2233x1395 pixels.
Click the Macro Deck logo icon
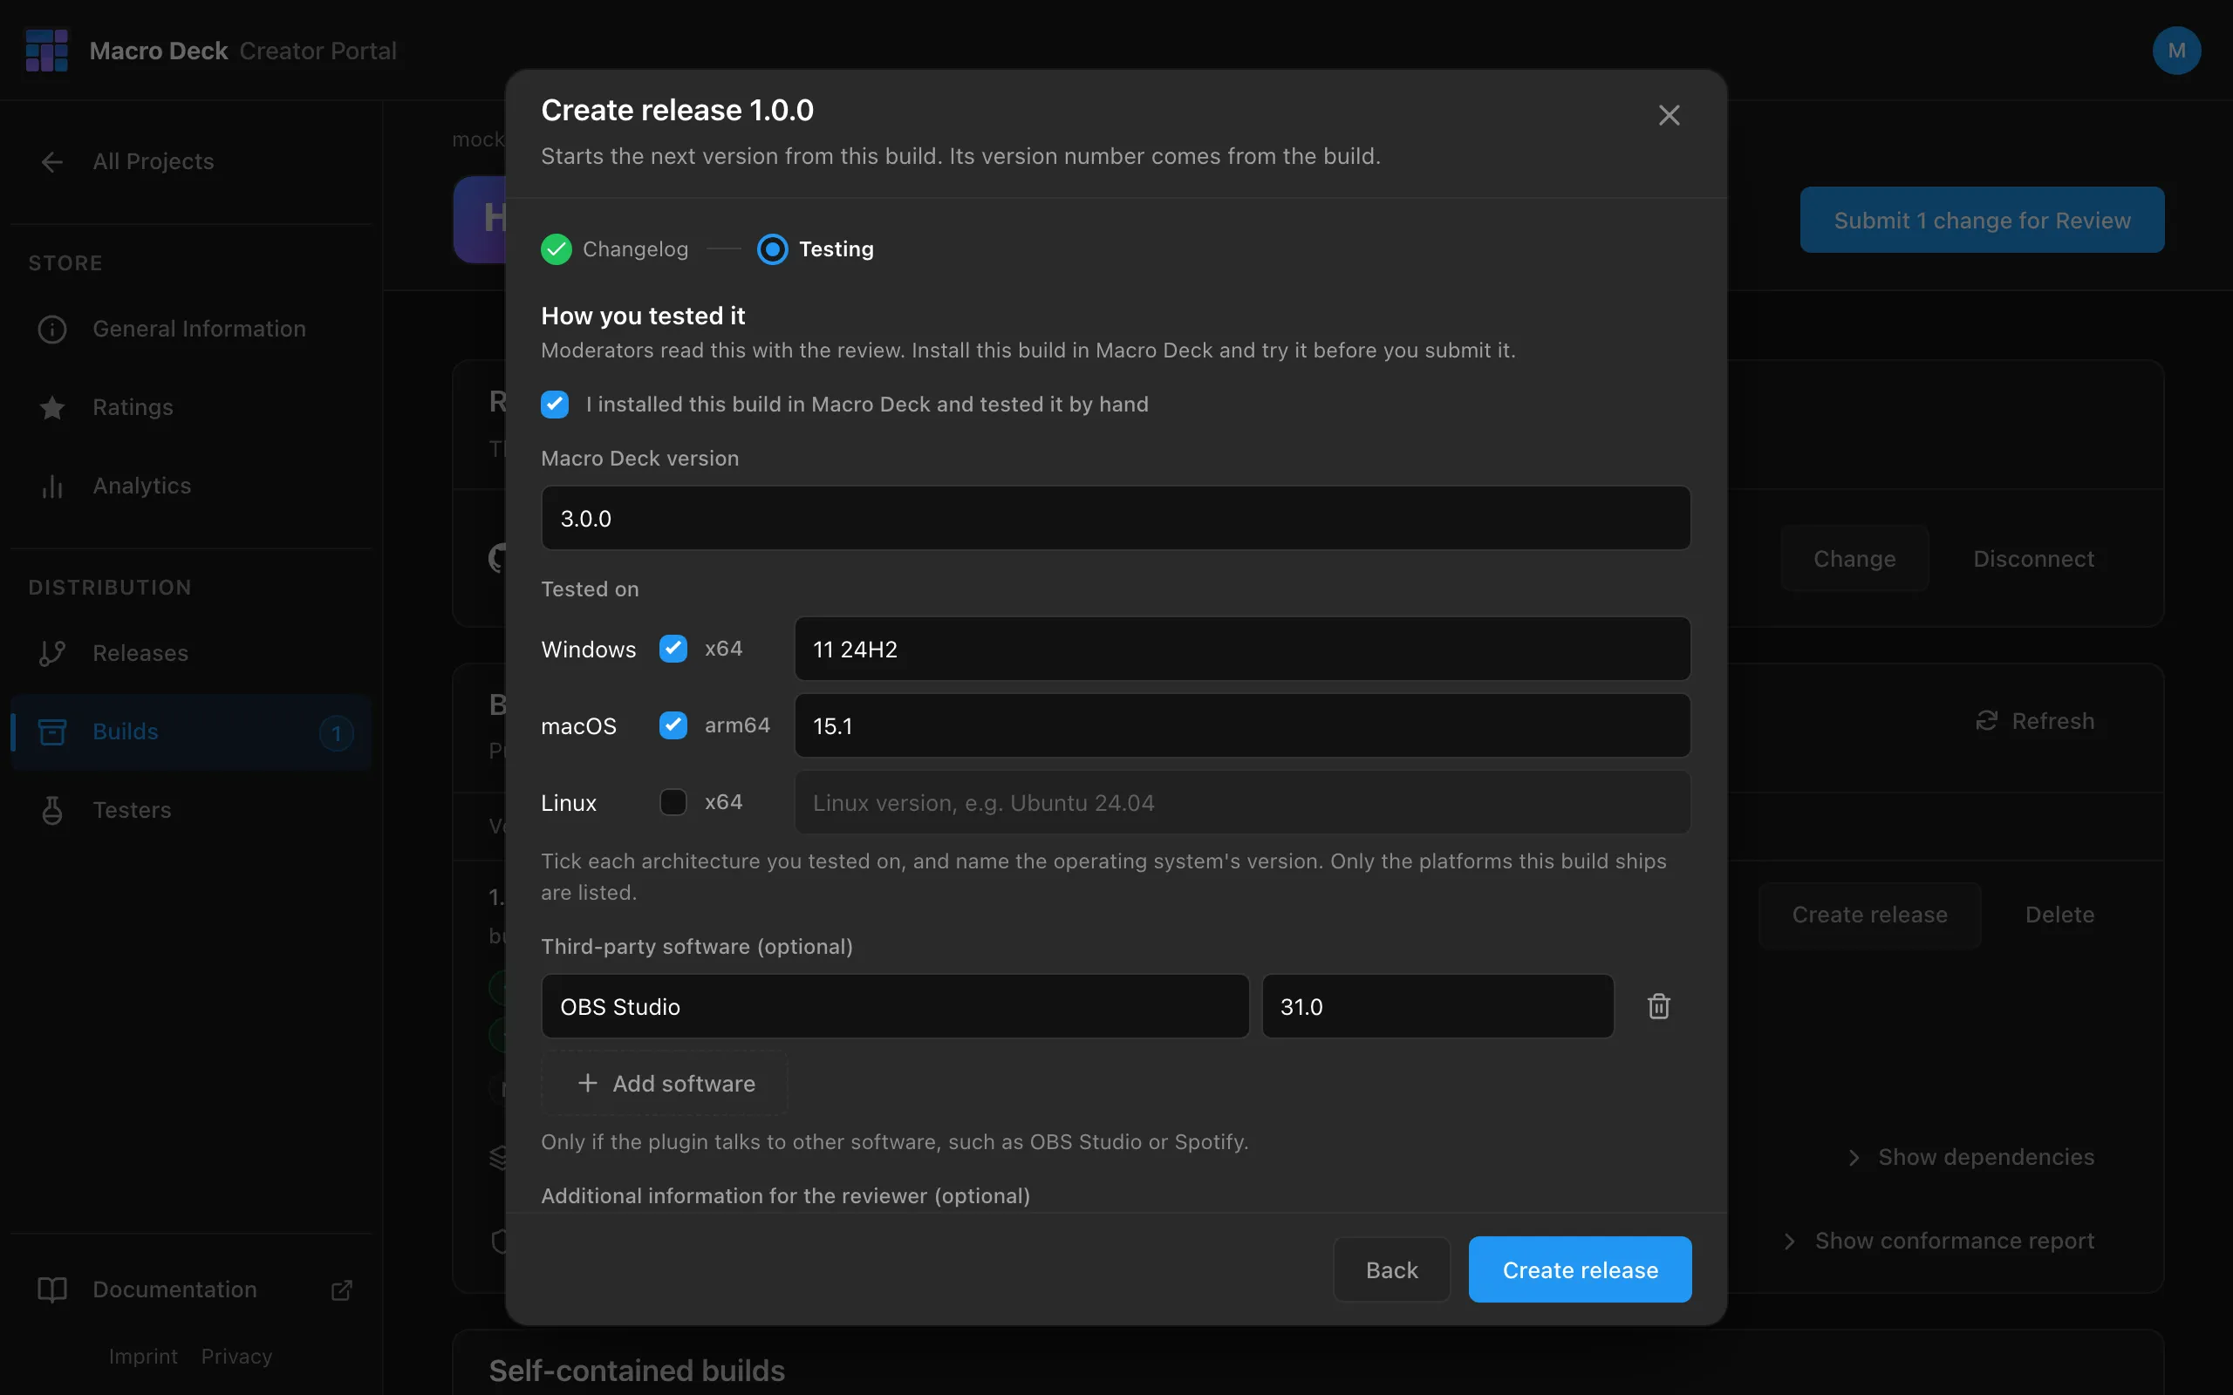[x=47, y=50]
